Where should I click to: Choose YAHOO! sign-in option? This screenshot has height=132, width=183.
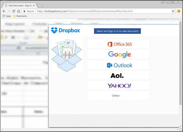click(118, 85)
